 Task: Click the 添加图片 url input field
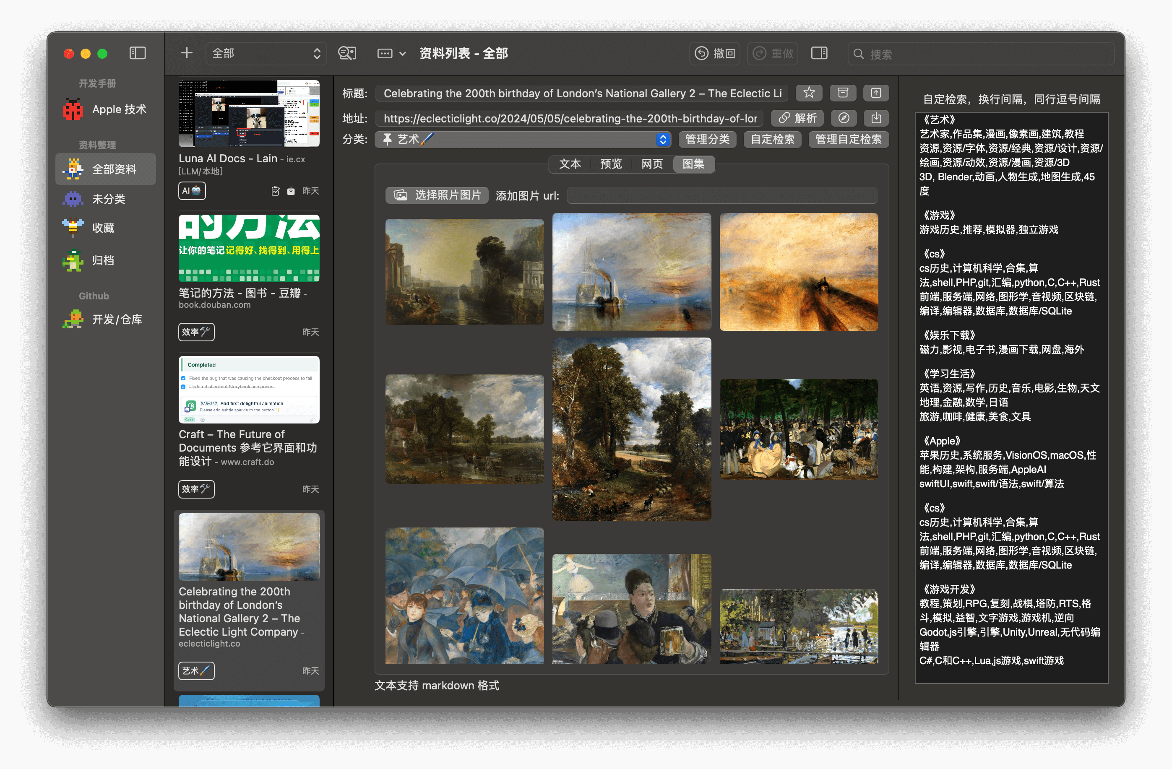(722, 195)
